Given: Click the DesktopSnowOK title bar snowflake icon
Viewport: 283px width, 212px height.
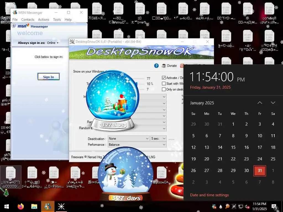Looking at the screenshot, I should pyautogui.click(x=72, y=42).
